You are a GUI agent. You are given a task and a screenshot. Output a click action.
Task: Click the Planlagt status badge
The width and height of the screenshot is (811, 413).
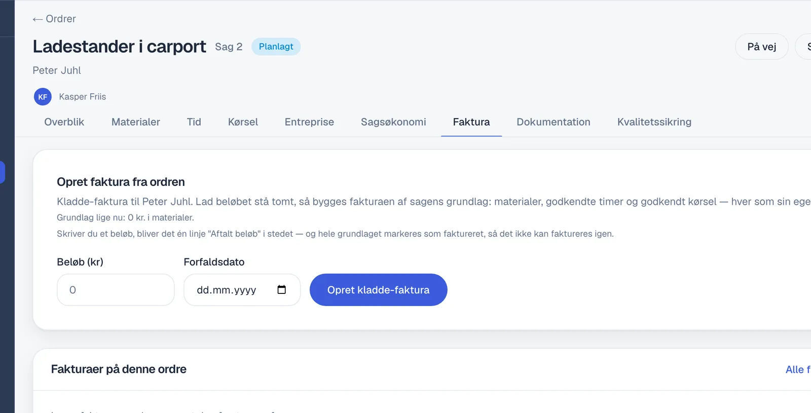[276, 47]
